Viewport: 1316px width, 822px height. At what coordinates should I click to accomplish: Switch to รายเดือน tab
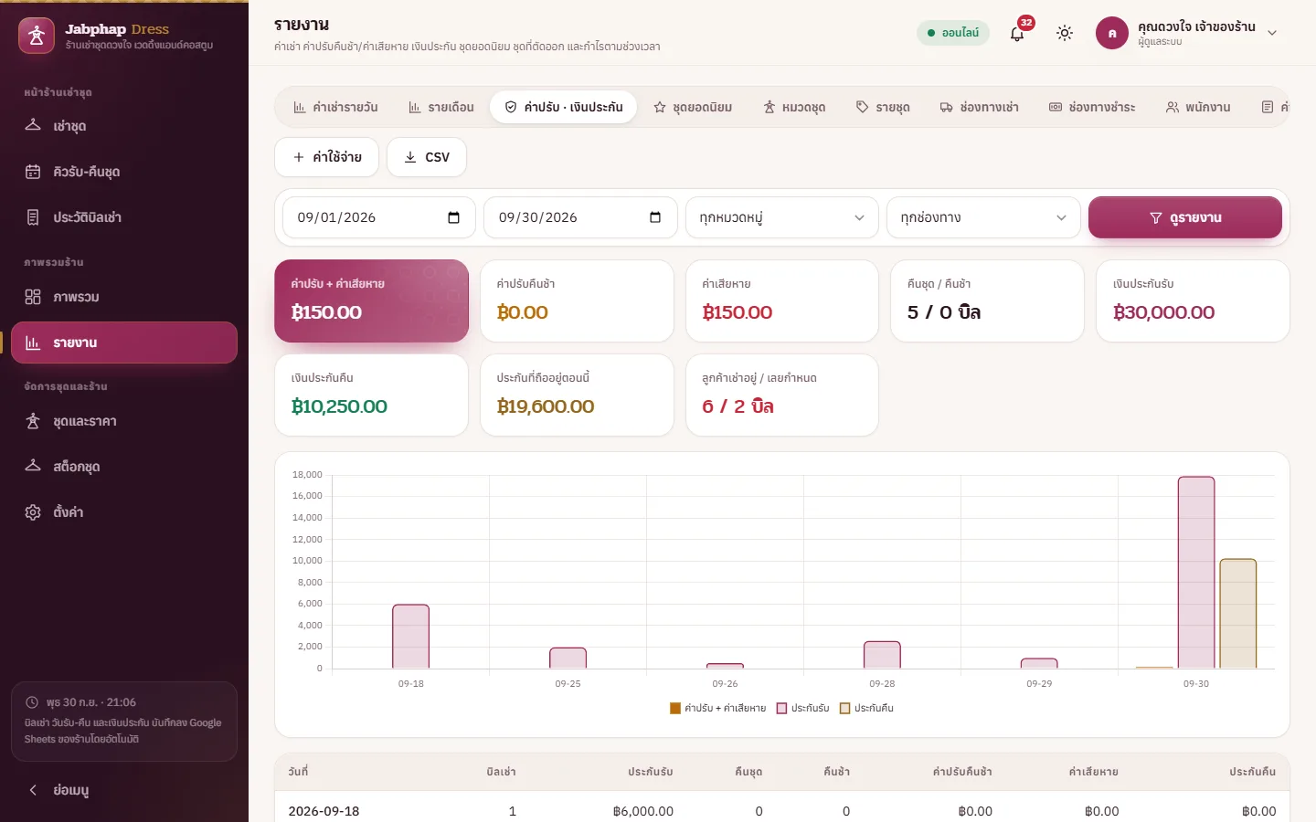[441, 107]
